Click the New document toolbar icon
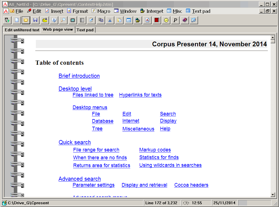Image resolution: width=279 pixels, height=207 pixels. [17, 20]
